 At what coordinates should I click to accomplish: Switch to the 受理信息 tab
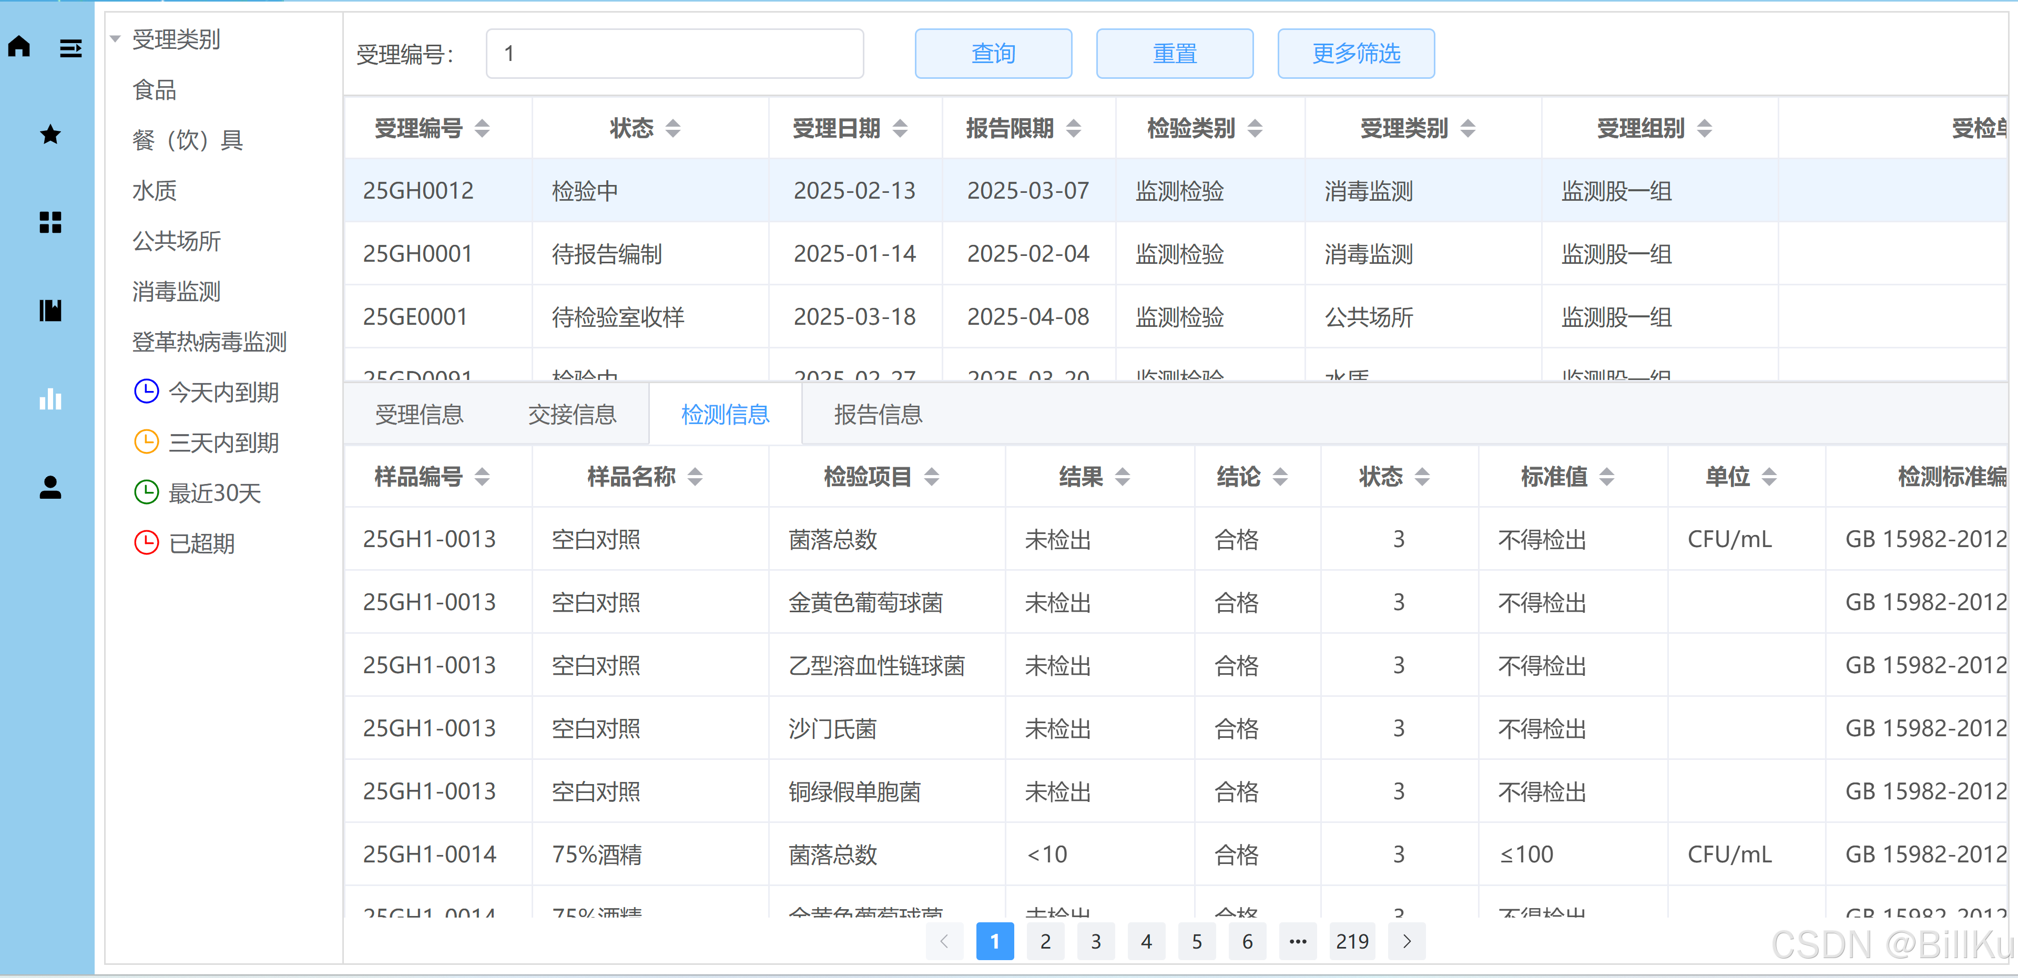tap(419, 414)
